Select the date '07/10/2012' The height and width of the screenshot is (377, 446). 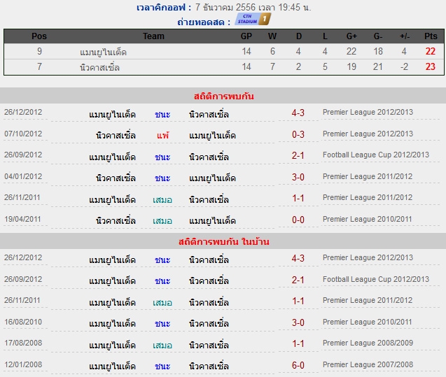click(x=23, y=134)
